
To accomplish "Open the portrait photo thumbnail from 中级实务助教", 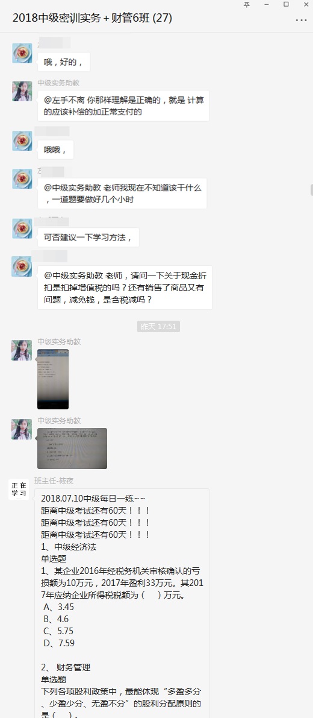I will pos(53,379).
